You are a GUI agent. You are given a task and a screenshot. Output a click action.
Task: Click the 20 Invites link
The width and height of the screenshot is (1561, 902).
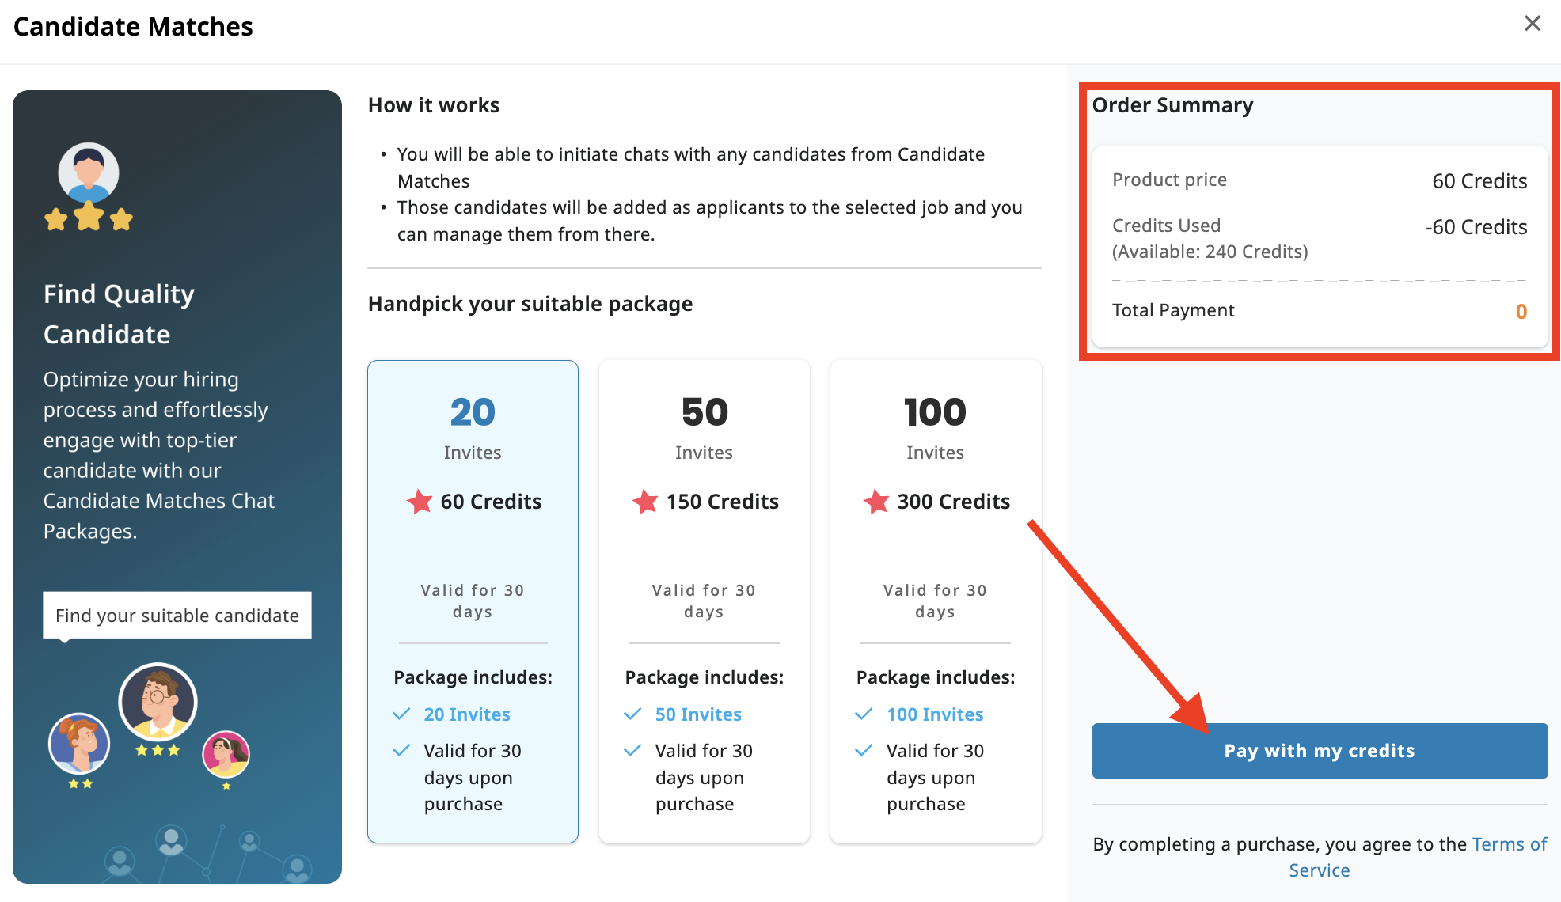pos(467,714)
